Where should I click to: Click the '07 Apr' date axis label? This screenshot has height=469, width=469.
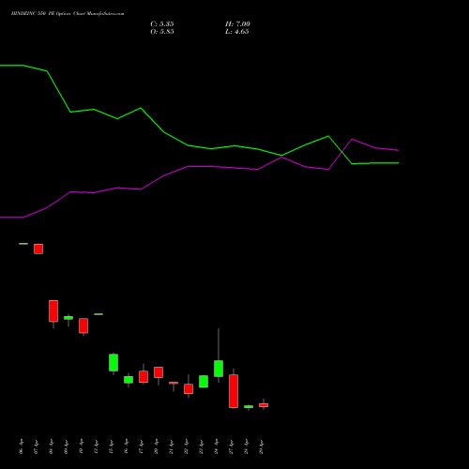36,446
